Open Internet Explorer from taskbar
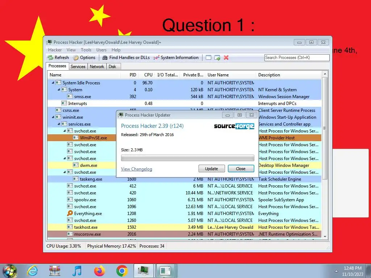Screen dimensions: 371x278 (x=32, y=271)
